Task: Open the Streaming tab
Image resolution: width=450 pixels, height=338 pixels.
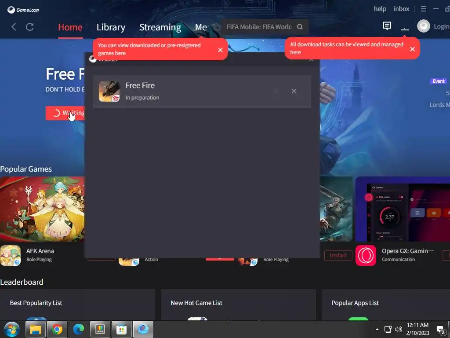Action: point(160,27)
